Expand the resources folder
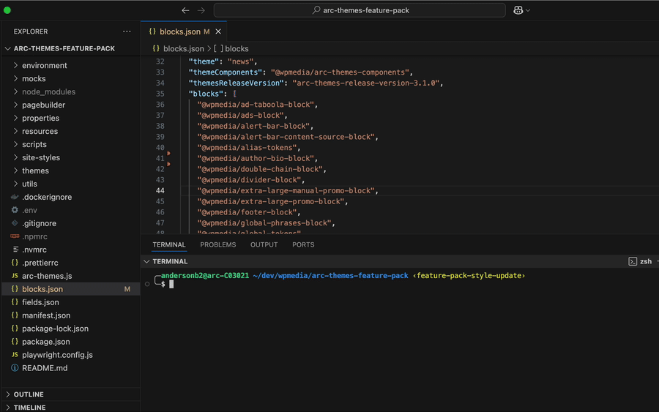 click(15, 131)
